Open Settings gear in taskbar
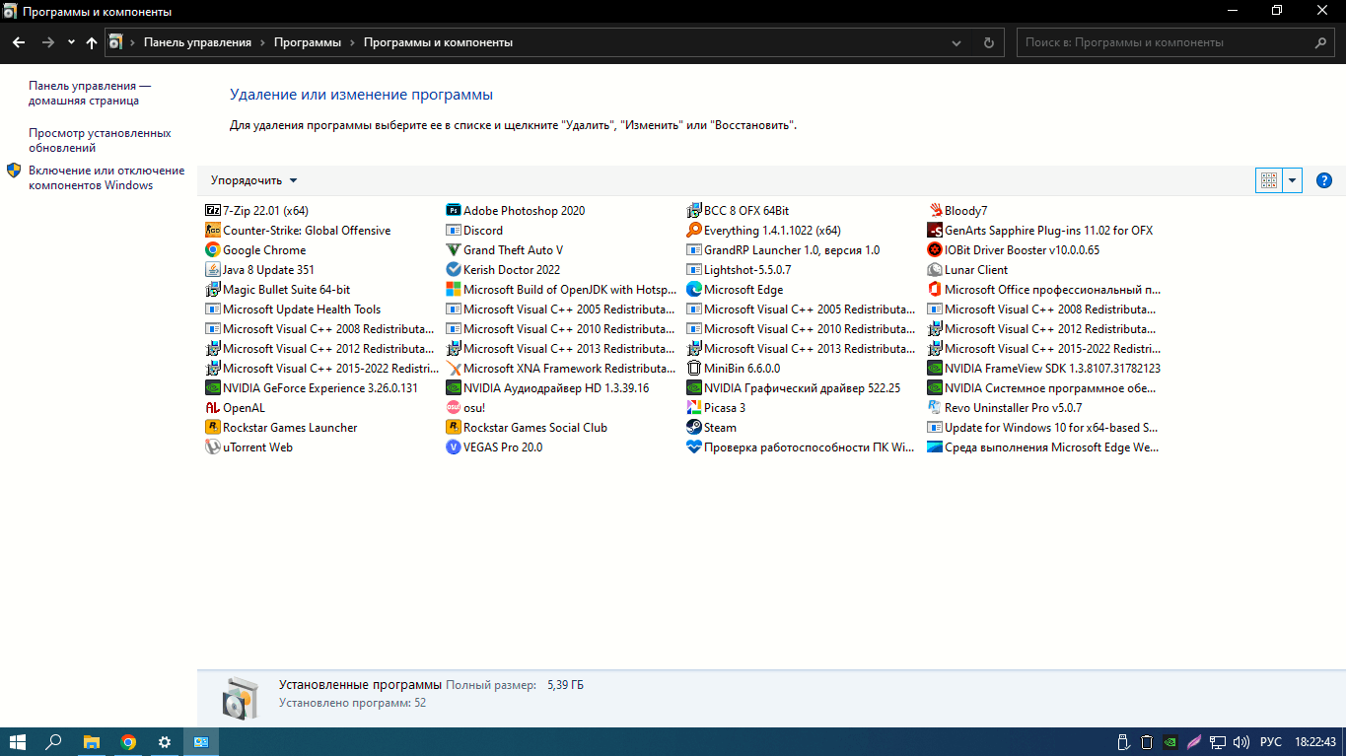The image size is (1346, 756). (x=164, y=741)
